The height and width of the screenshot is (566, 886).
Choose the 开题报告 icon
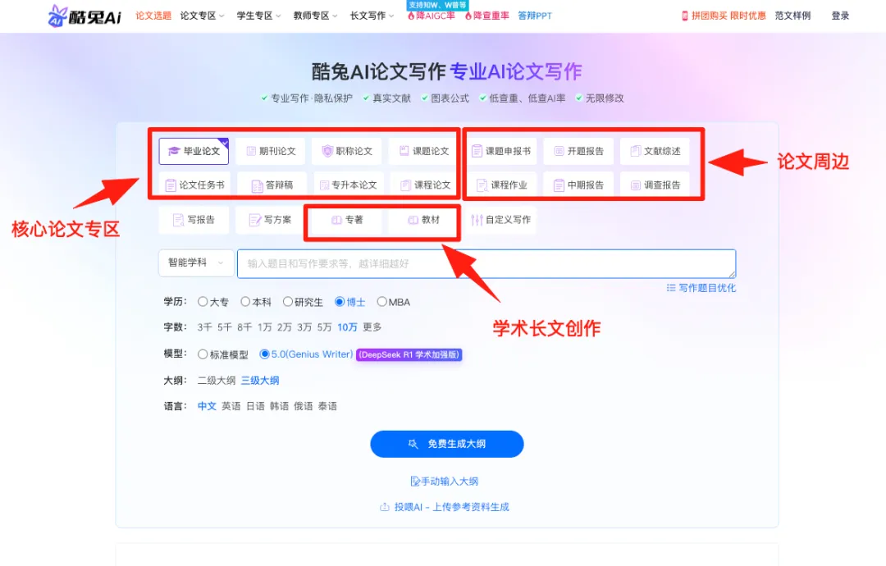(x=559, y=151)
